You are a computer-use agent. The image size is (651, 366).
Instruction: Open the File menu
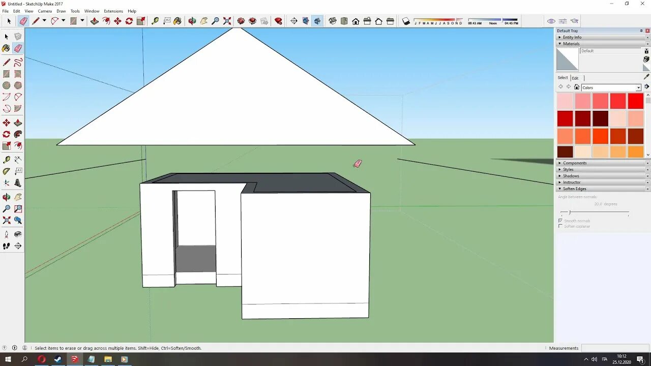[x=5, y=11]
